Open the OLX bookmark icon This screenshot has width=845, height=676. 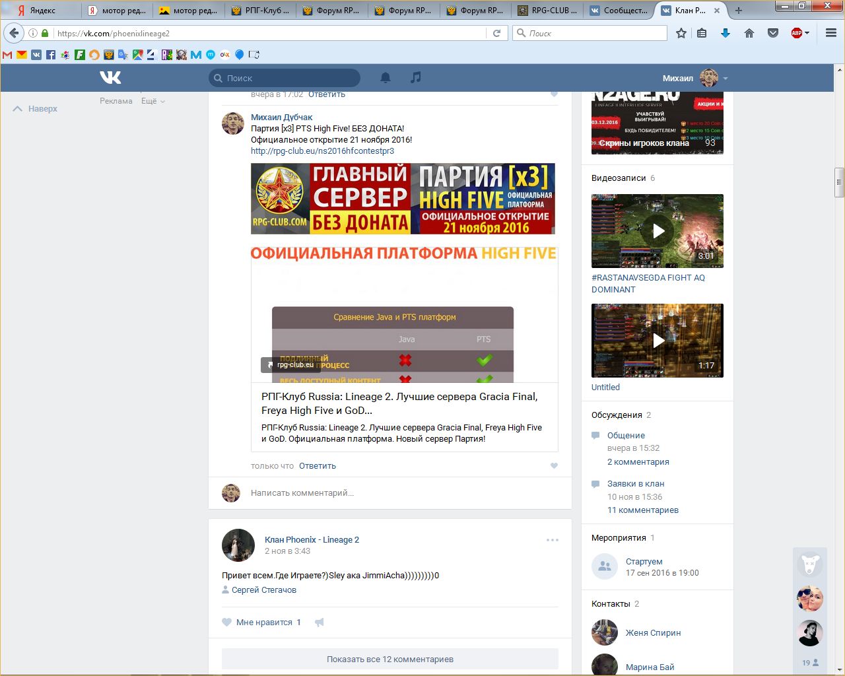[x=225, y=55]
